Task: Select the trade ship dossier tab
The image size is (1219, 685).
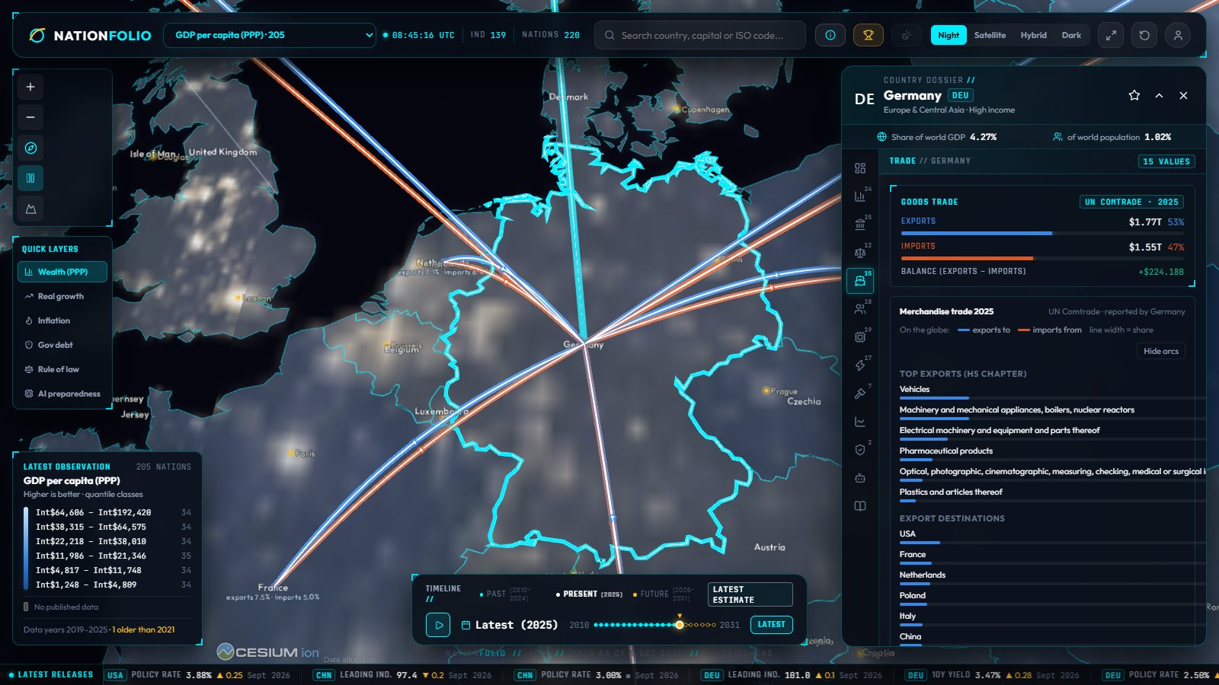Action: click(860, 281)
